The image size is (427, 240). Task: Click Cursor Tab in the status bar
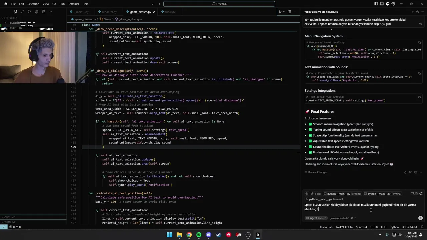(x=326, y=227)
